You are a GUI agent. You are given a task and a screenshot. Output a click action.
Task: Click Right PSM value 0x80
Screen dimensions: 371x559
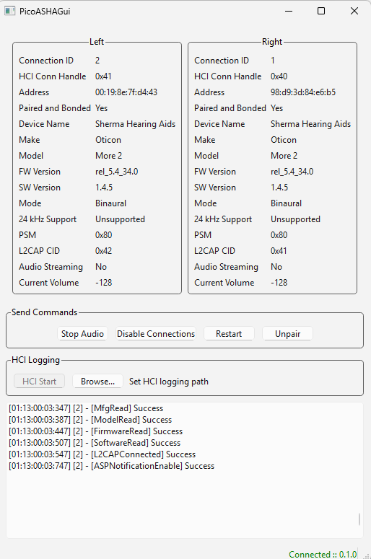coord(279,235)
